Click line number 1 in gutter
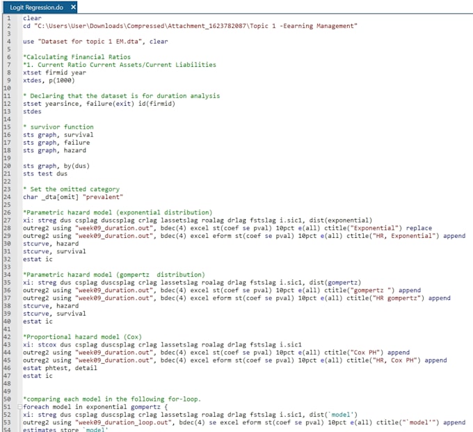Image resolution: width=473 pixels, height=432 pixels. tap(9, 18)
